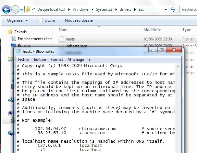
Task: Open the ? help menu in Bloc-notes
Action: 89,60
